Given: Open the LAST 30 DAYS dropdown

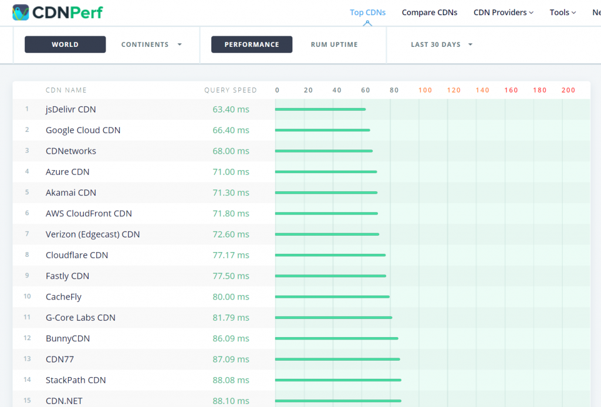Looking at the screenshot, I should (x=441, y=45).
